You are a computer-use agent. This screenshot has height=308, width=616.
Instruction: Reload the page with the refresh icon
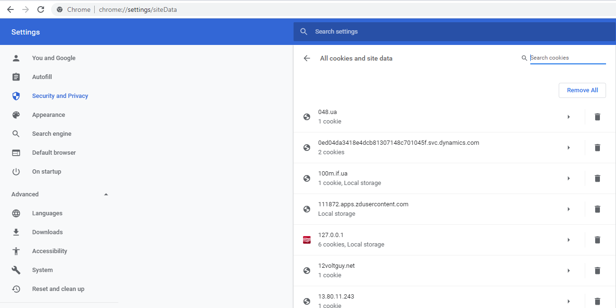point(41,9)
